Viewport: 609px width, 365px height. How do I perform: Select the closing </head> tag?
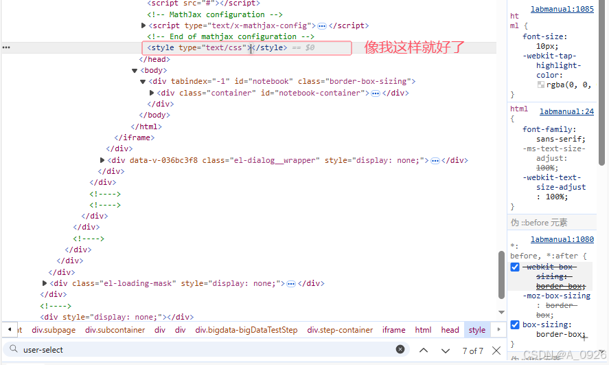[x=154, y=60]
